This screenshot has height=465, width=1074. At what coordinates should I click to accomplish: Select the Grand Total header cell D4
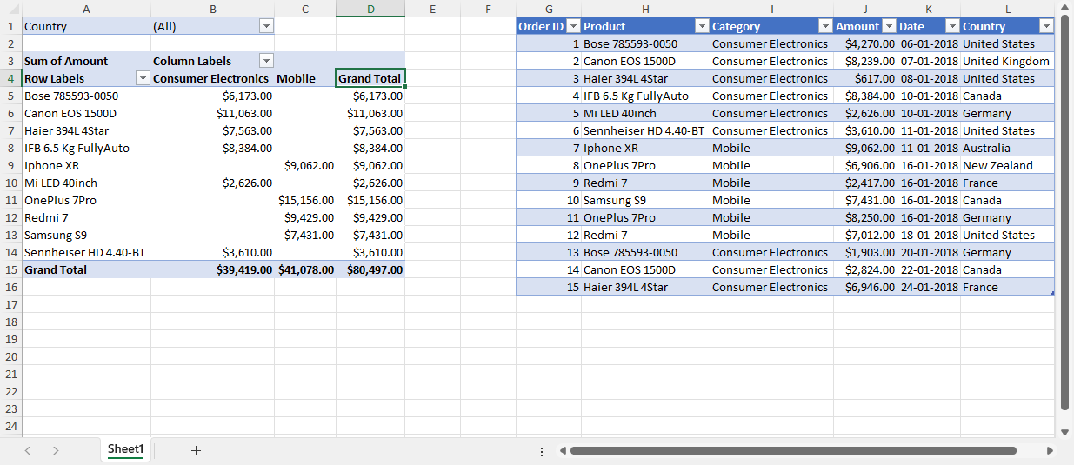coord(370,78)
